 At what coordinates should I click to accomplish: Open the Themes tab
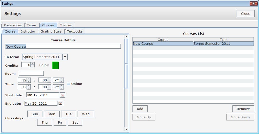click(x=66, y=25)
